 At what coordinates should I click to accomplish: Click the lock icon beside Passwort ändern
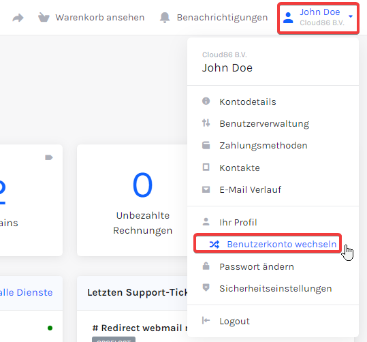[x=206, y=266]
